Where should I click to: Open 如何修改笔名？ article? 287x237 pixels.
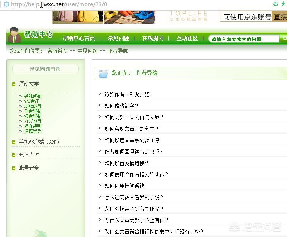(121, 106)
